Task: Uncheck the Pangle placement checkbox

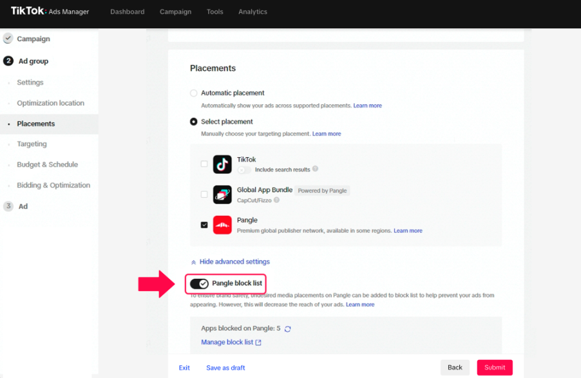Action: [204, 225]
